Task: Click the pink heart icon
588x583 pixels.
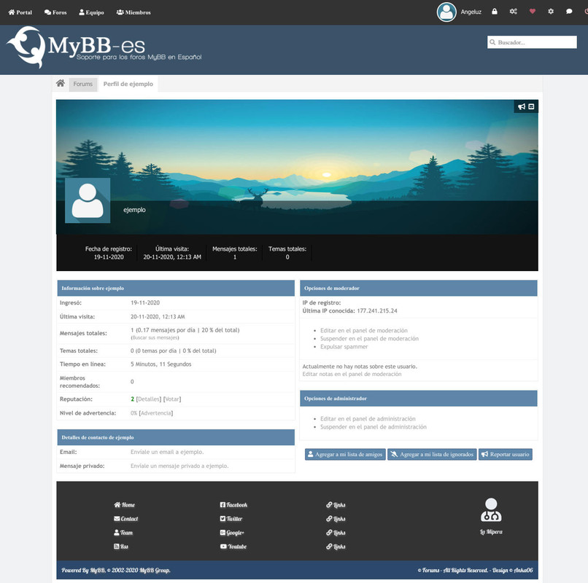Action: coord(533,12)
